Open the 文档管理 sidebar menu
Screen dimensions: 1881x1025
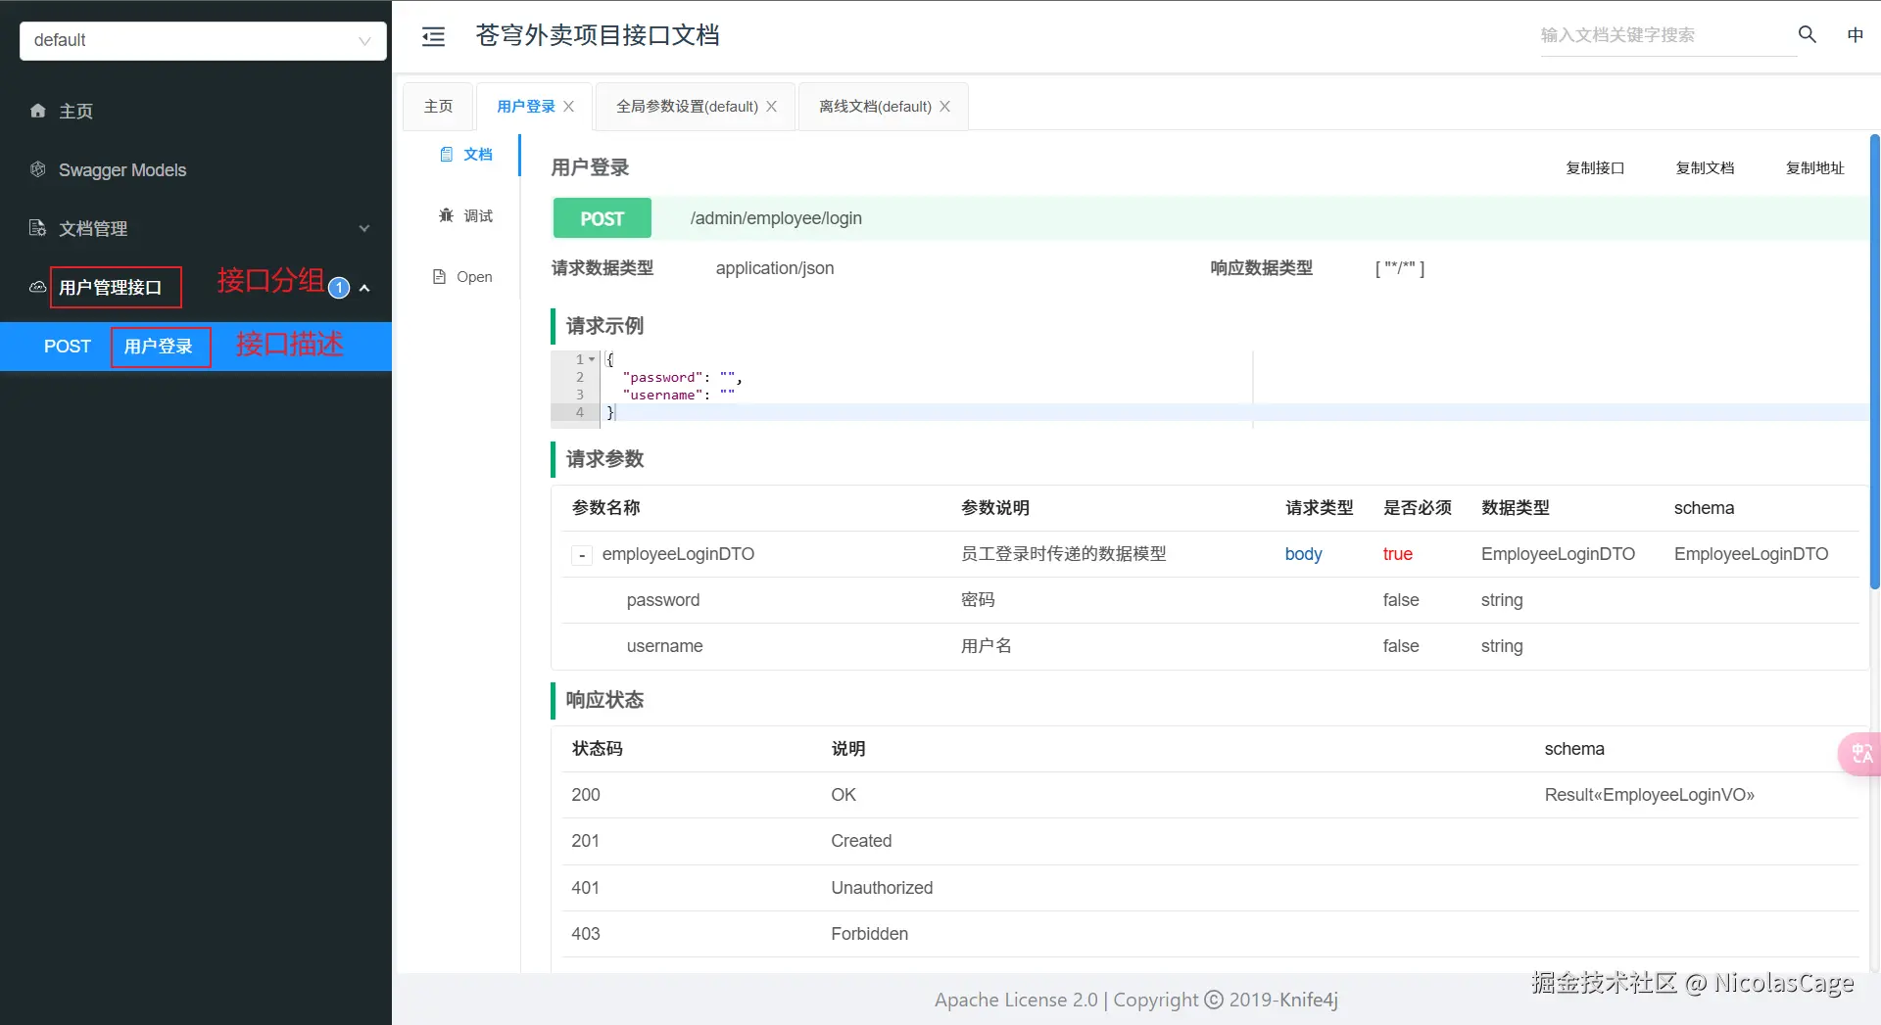click(196, 228)
